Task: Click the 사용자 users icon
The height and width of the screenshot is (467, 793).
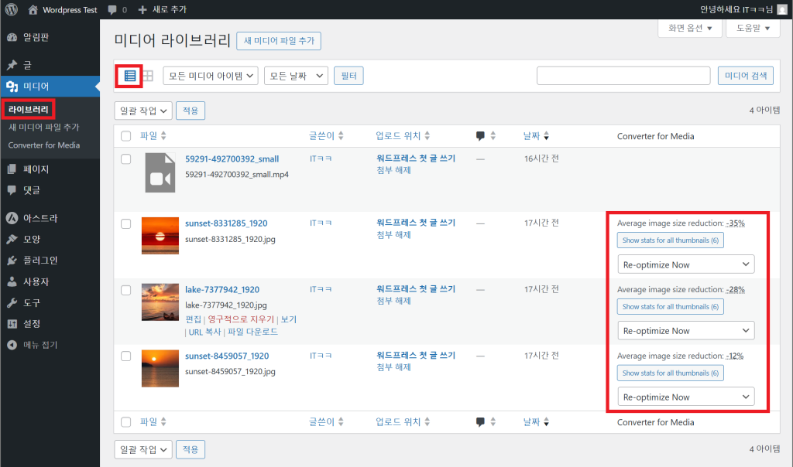Action: pos(12,281)
